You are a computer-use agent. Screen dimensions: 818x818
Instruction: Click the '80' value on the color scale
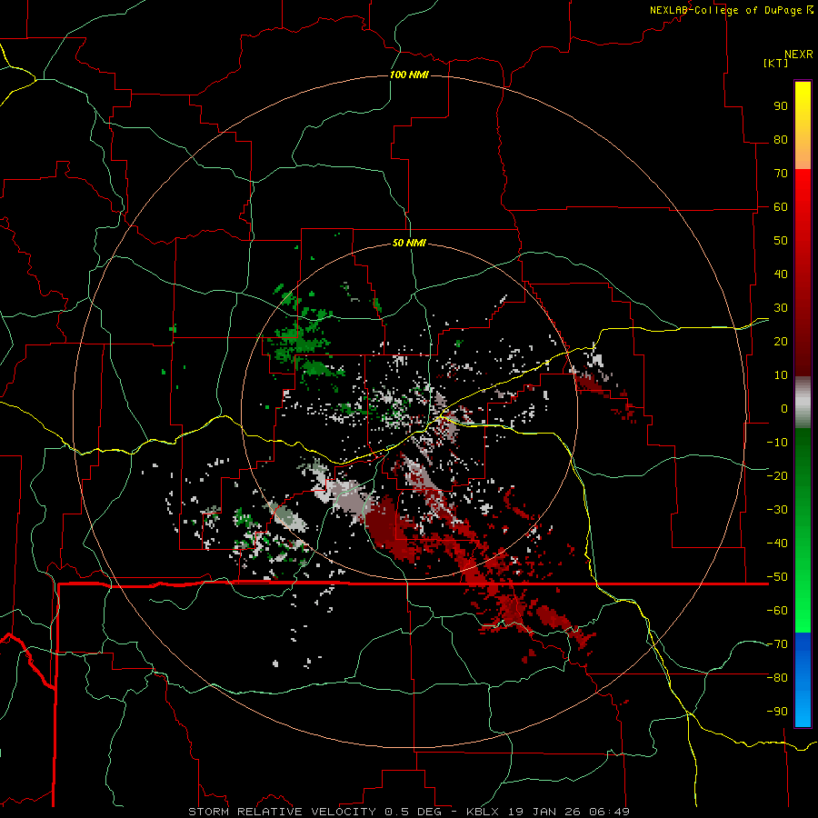pos(781,139)
